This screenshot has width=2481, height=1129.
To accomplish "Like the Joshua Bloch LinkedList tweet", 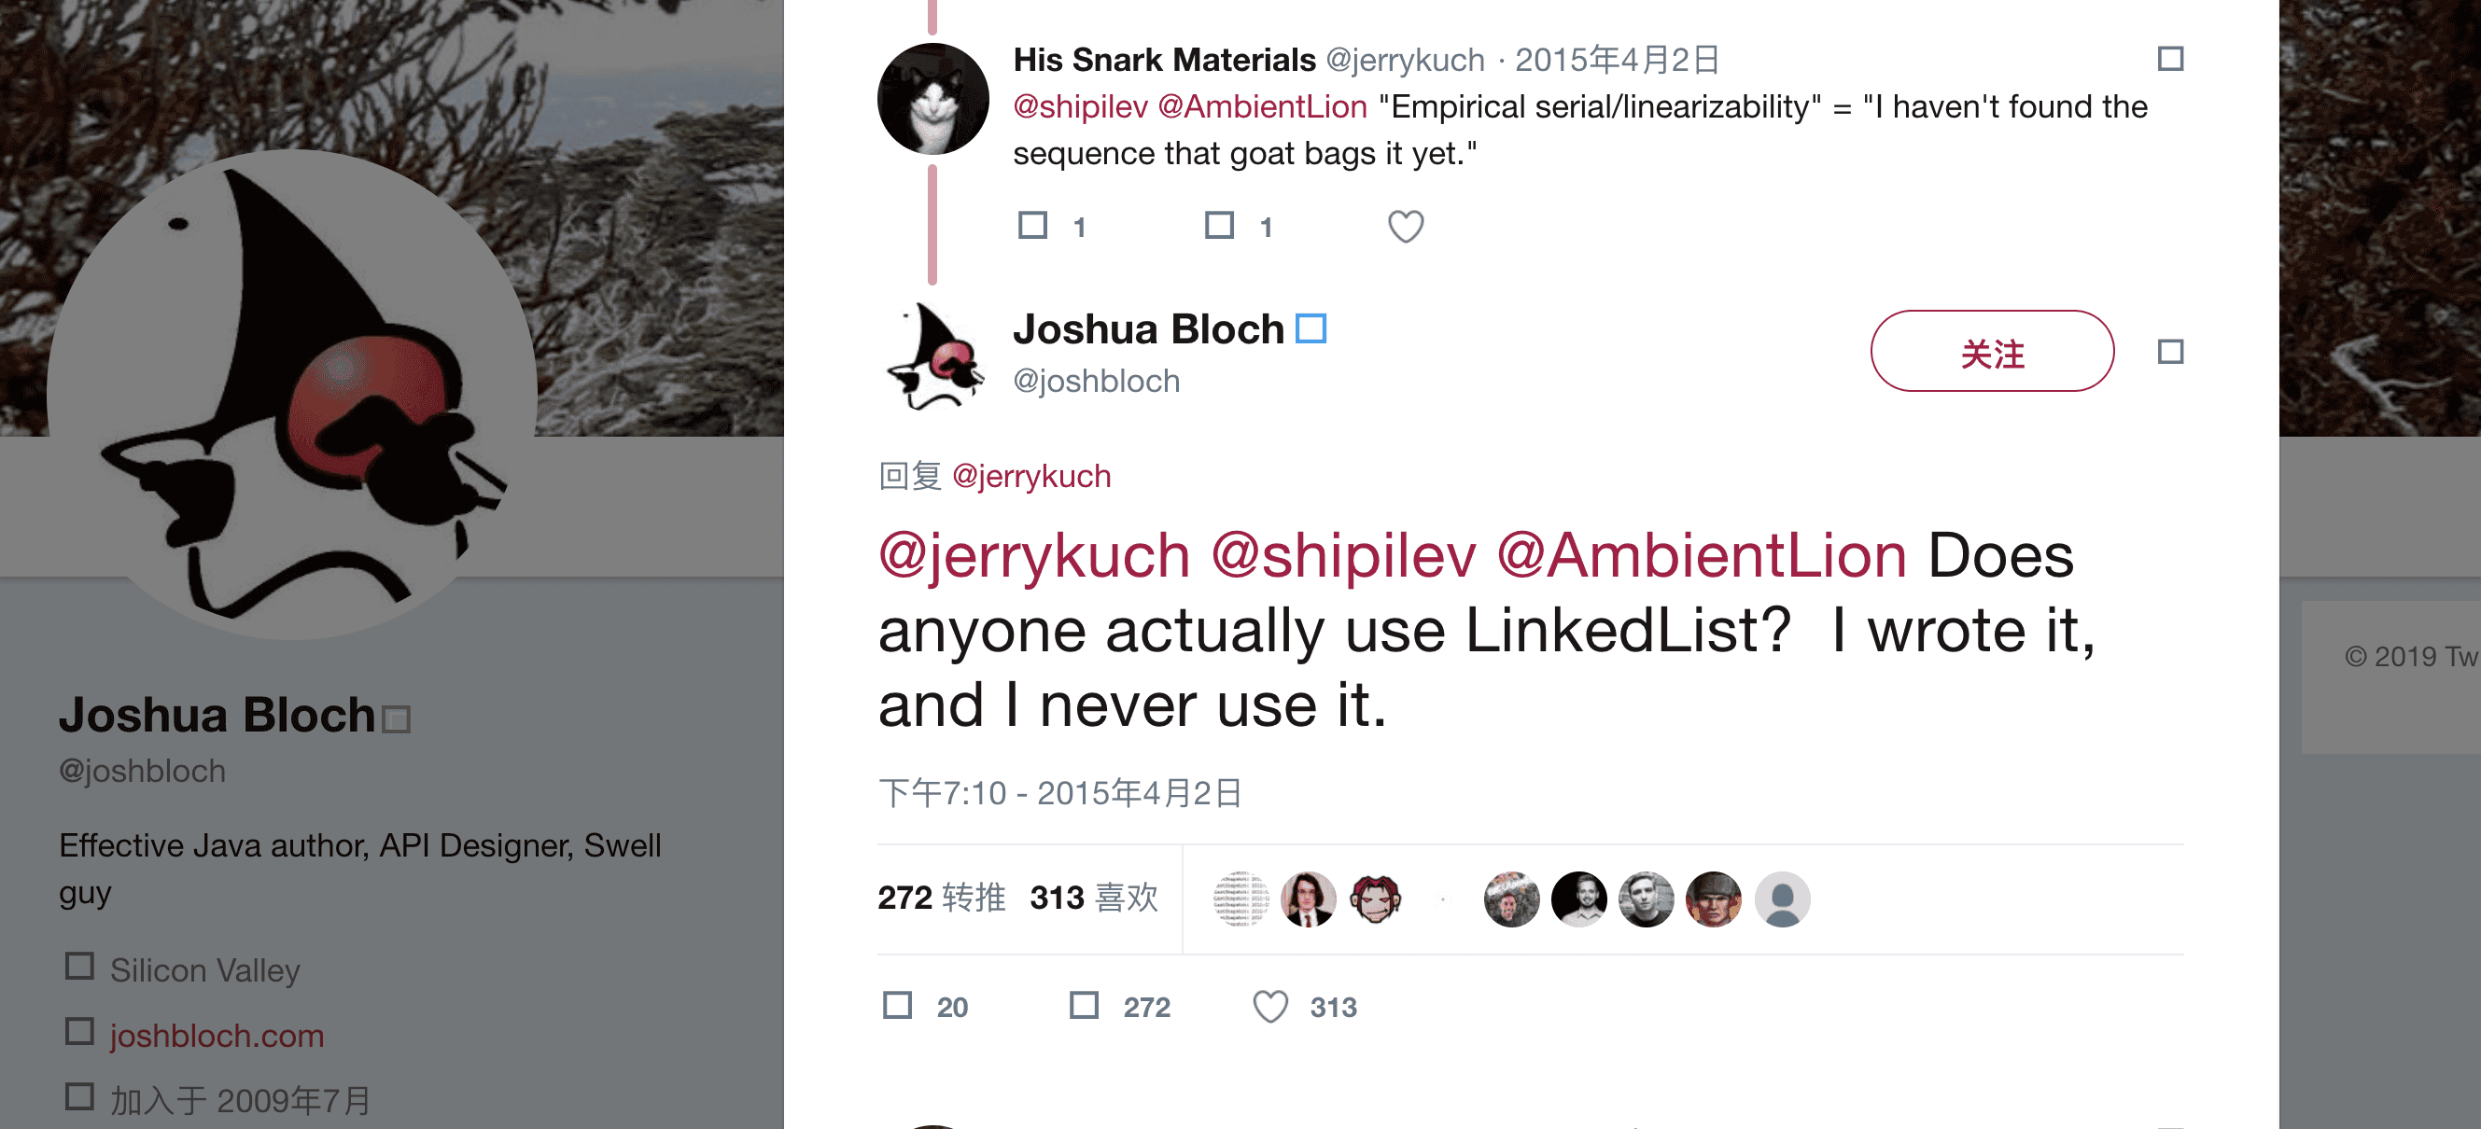I will coord(1269,1007).
